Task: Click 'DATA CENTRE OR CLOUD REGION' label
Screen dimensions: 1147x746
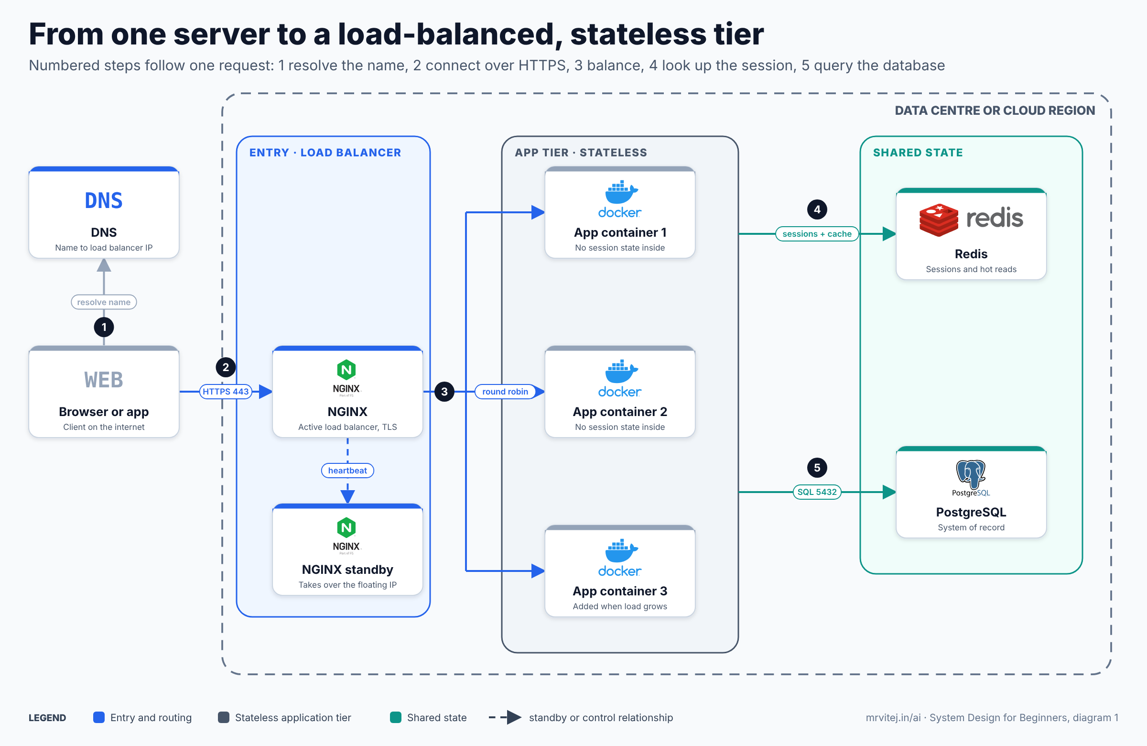Action: click(x=995, y=110)
